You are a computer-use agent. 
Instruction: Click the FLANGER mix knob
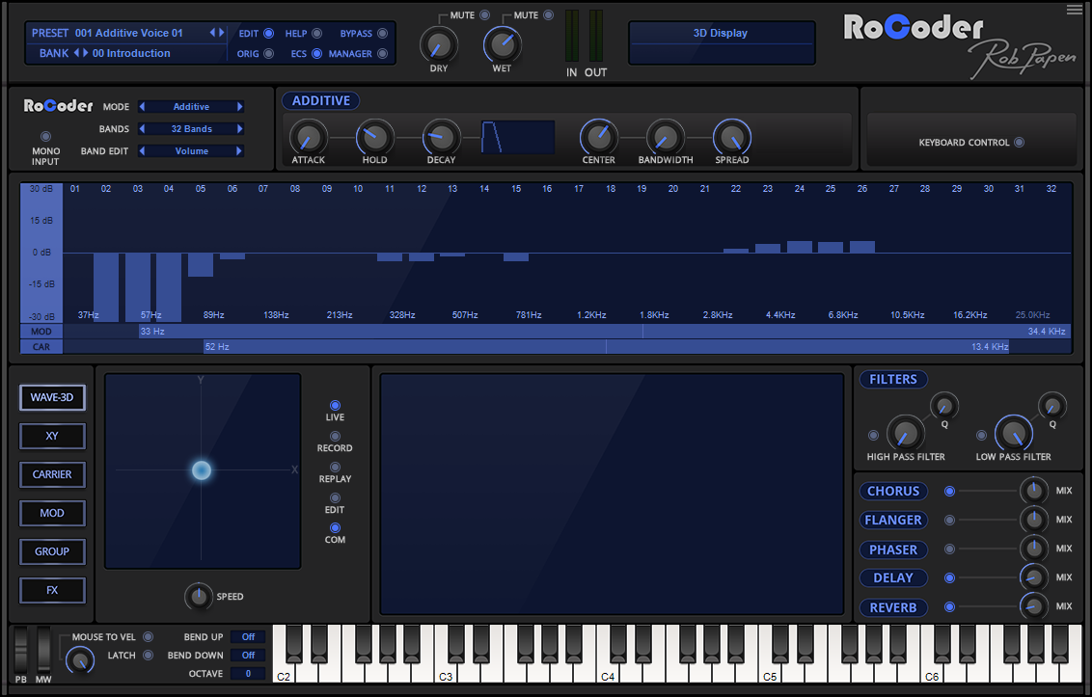pyautogui.click(x=1033, y=520)
